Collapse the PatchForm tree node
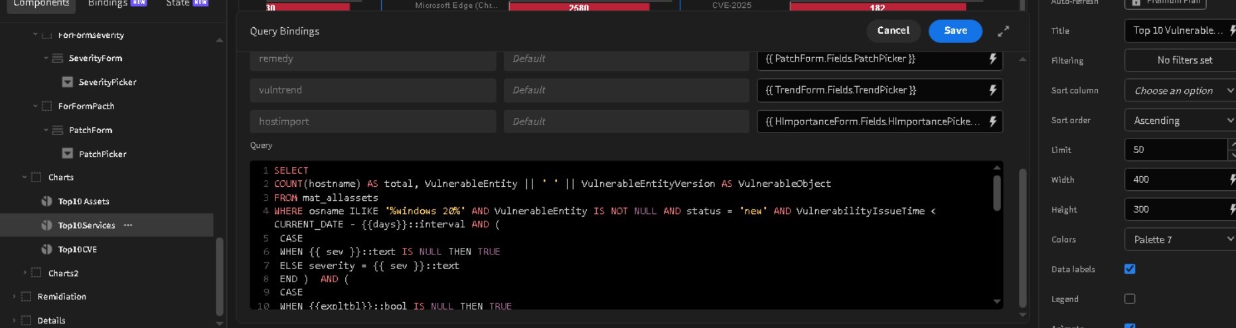This screenshot has height=328, width=1236. 46,130
